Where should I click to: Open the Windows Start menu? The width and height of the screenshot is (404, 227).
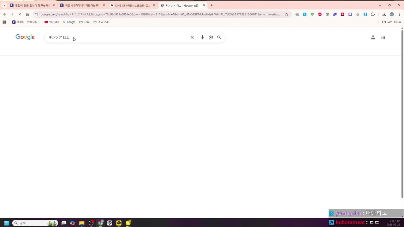7,223
